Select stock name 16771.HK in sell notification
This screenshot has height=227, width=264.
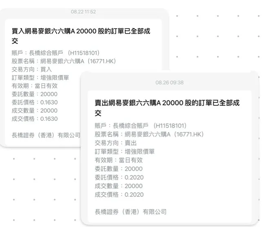point(149,134)
